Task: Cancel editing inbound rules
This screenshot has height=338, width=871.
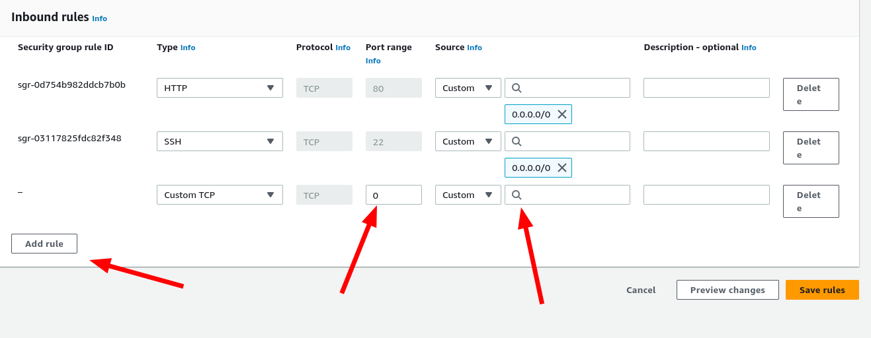Action: [x=641, y=290]
